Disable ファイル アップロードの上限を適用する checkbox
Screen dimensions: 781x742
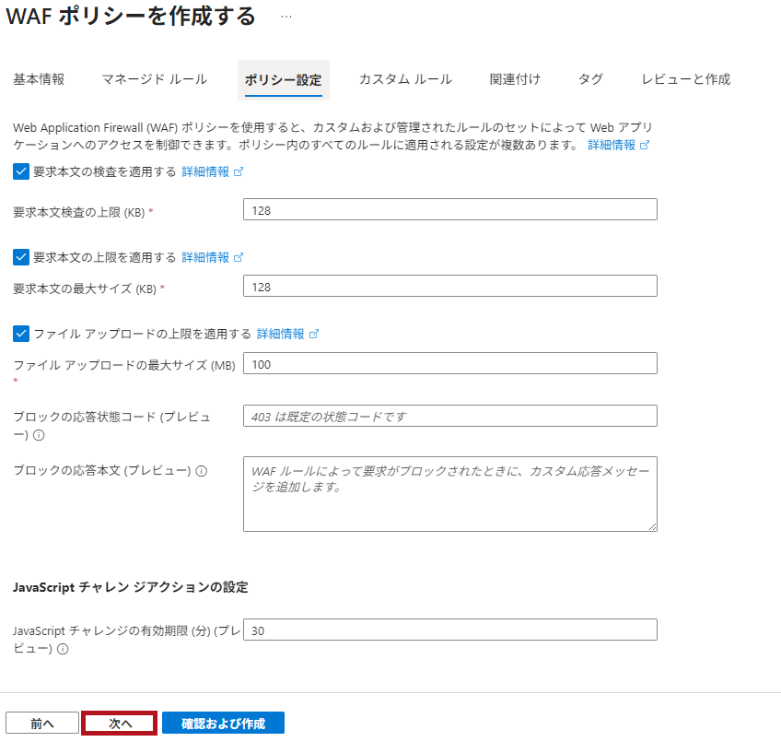pyautogui.click(x=21, y=334)
